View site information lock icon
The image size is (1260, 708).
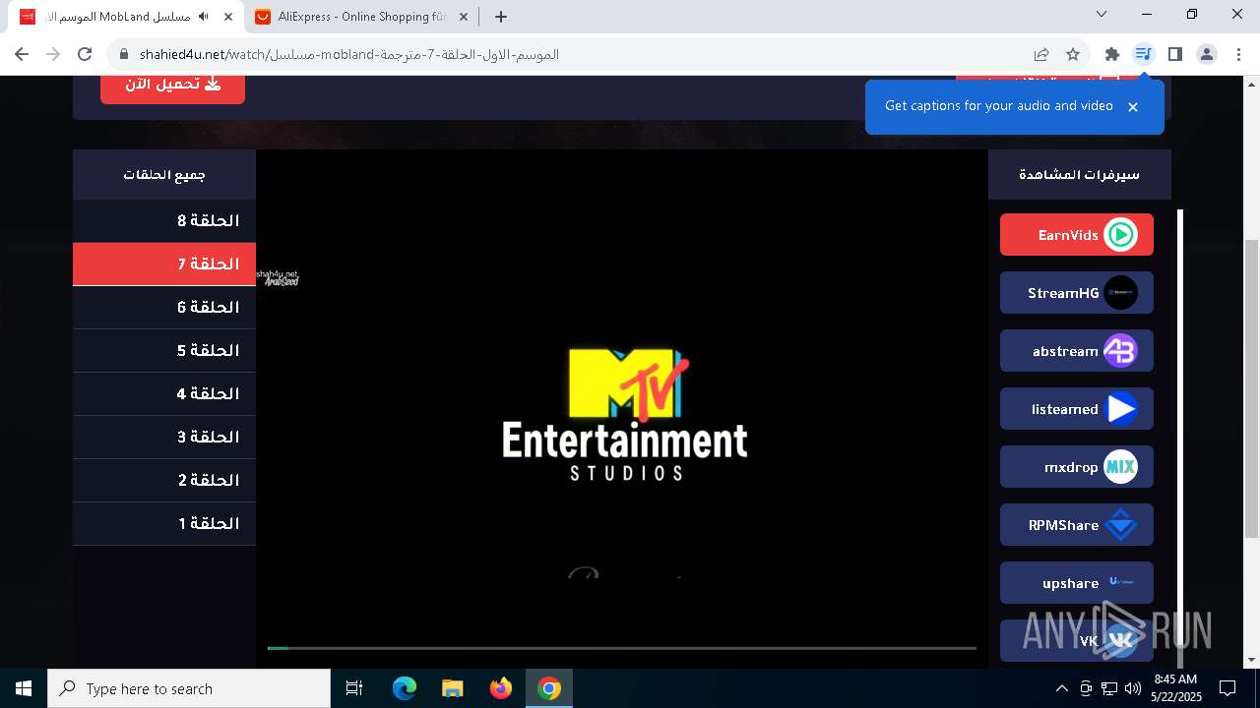(124, 54)
